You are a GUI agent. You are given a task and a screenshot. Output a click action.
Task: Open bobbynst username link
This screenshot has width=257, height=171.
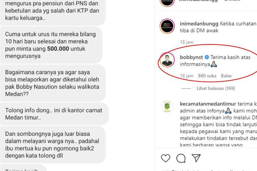pos(191,57)
